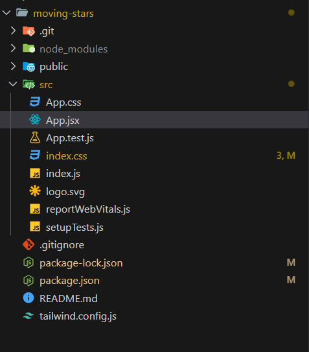Screen dimensions: 309x352
Task: Collapse the moving-stars root folder chevron
Action: click(6, 13)
